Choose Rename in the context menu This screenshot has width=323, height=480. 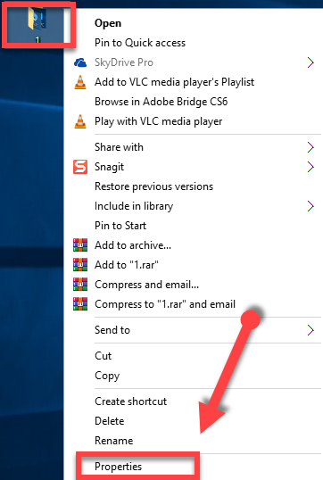click(114, 441)
